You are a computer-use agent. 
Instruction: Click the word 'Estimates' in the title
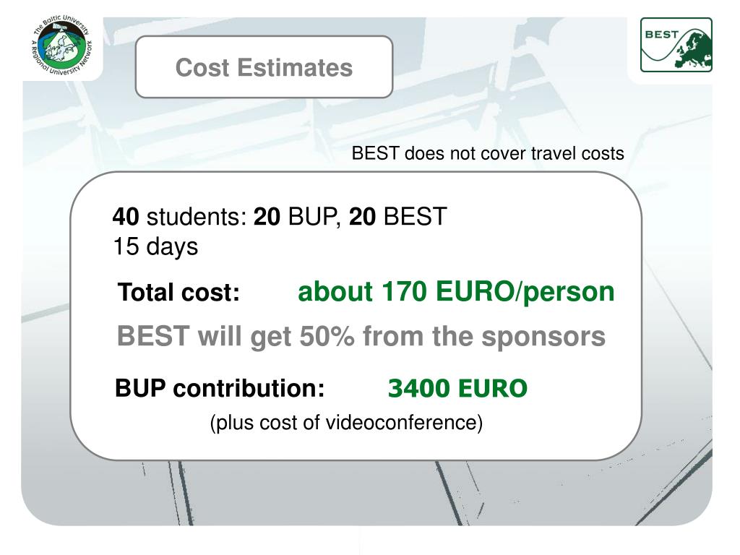click(295, 67)
